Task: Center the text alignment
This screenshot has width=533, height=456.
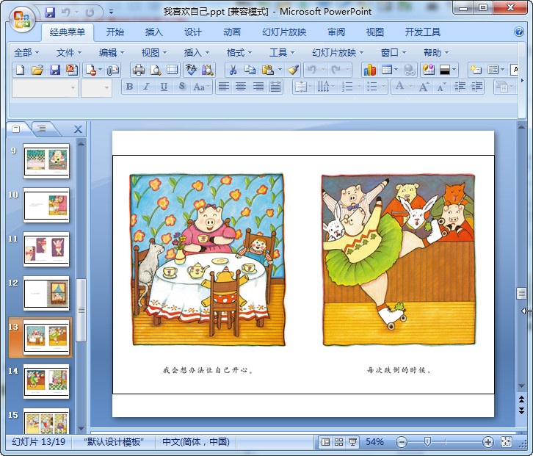Action: tap(241, 87)
